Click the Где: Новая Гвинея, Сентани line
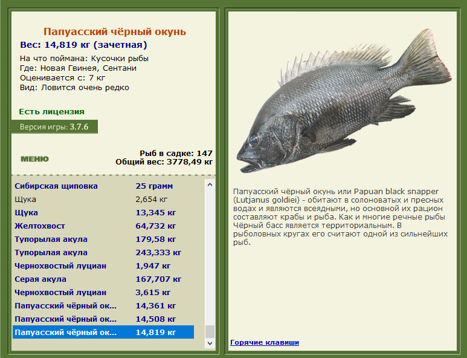 tap(78, 68)
